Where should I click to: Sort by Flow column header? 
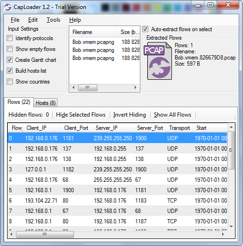click(x=16, y=128)
